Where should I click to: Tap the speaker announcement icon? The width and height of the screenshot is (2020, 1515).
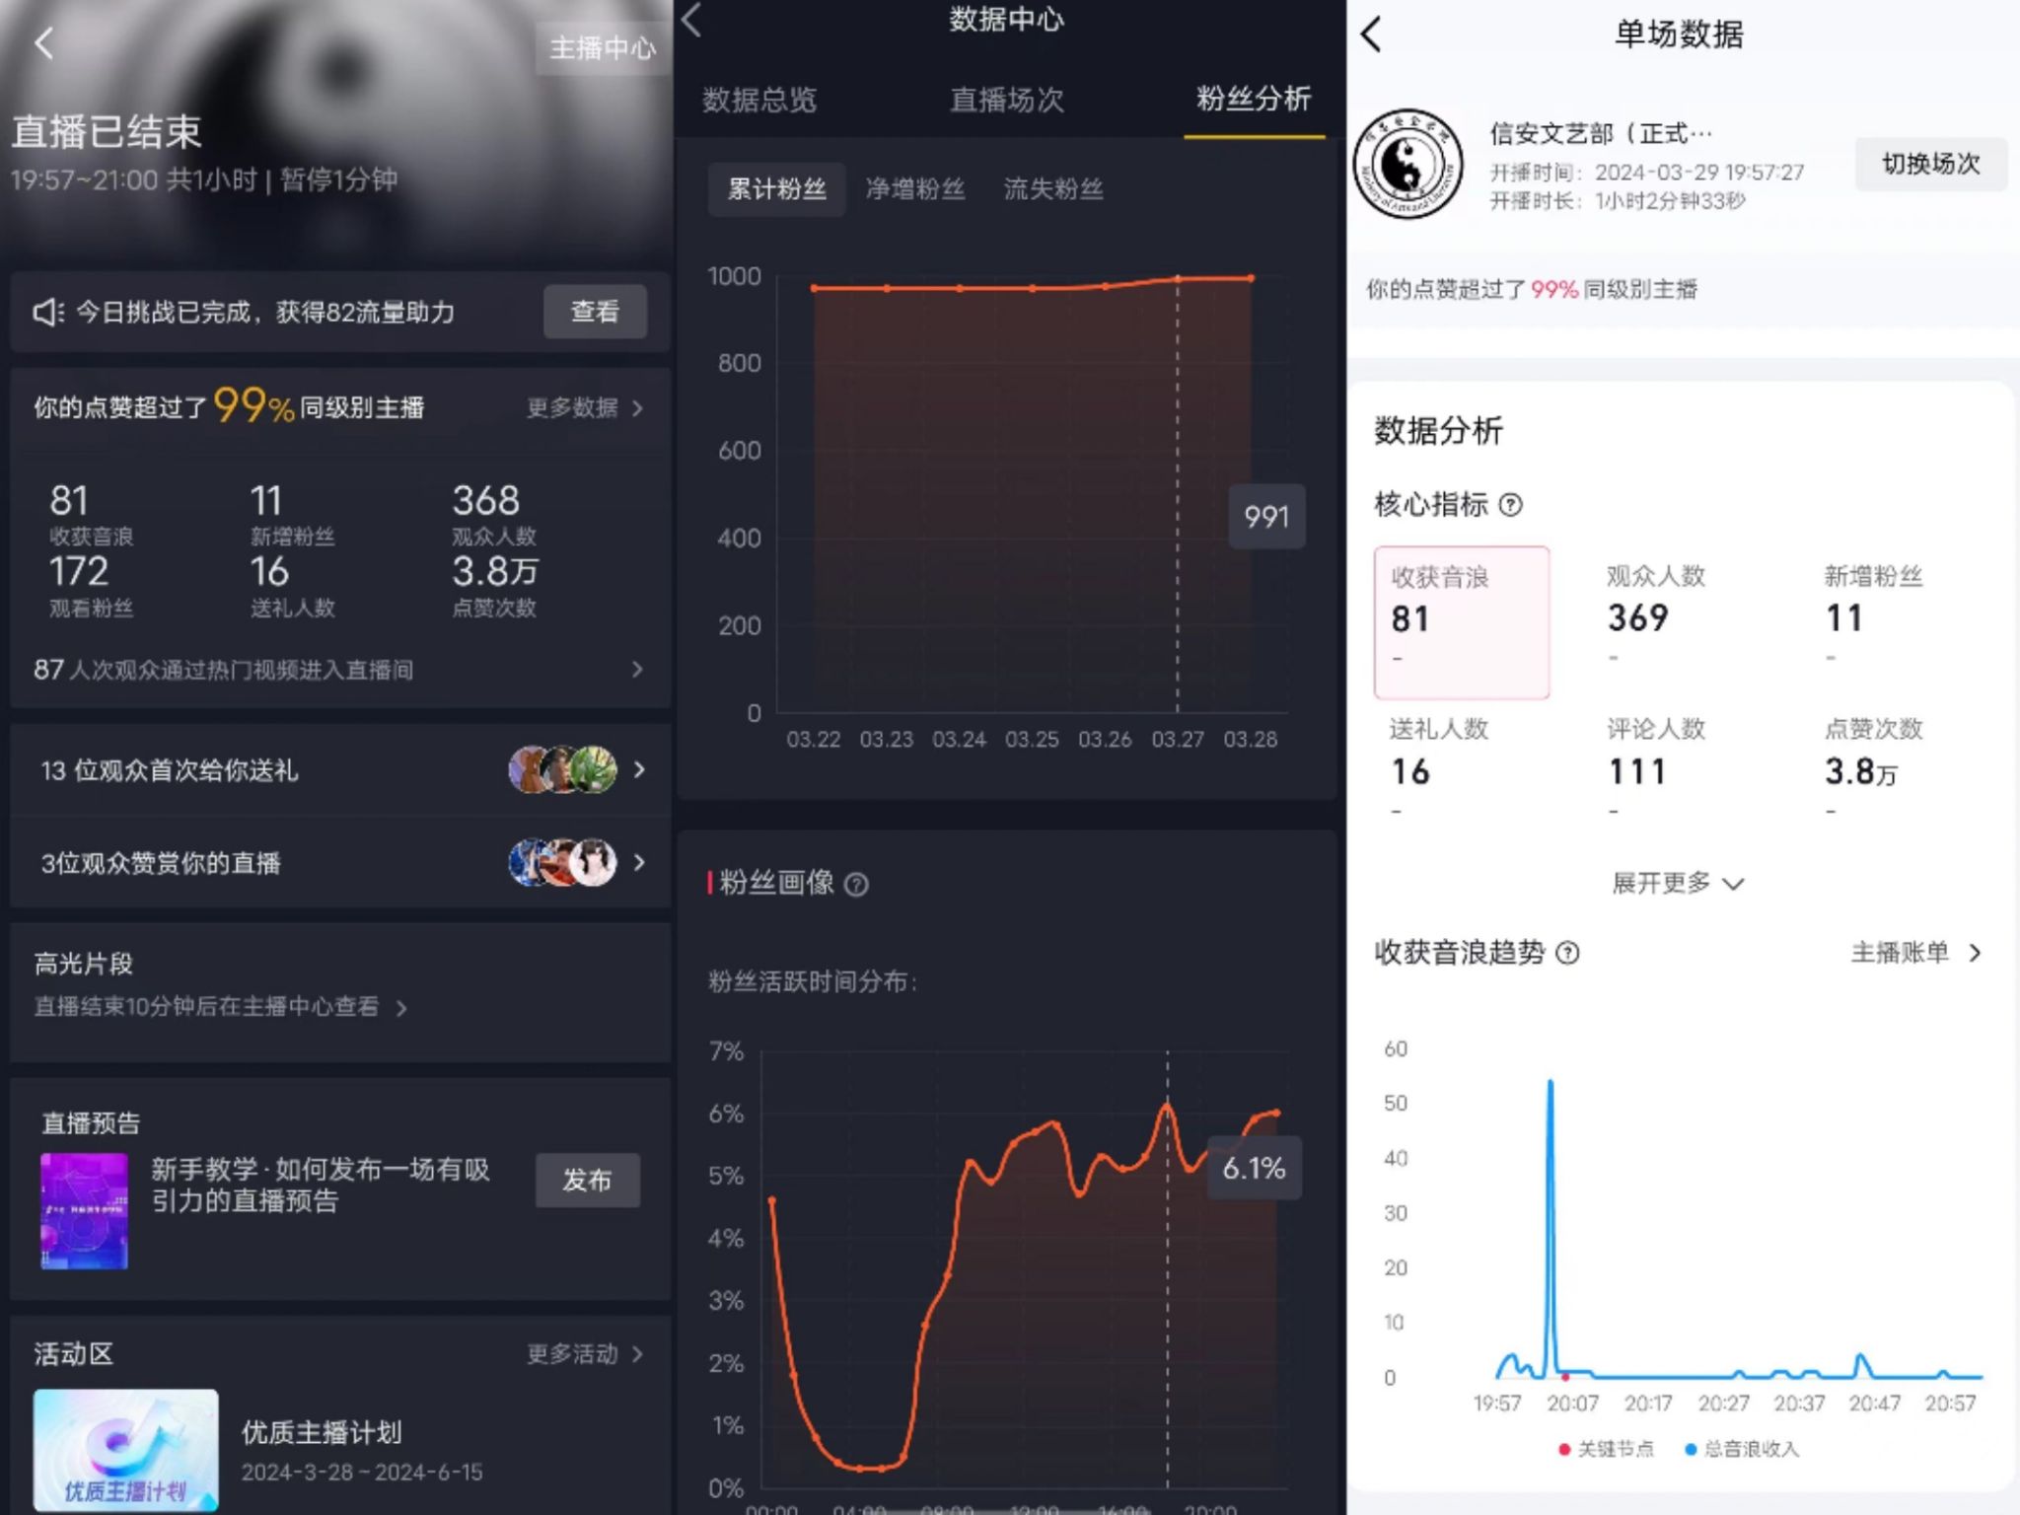click(x=47, y=313)
